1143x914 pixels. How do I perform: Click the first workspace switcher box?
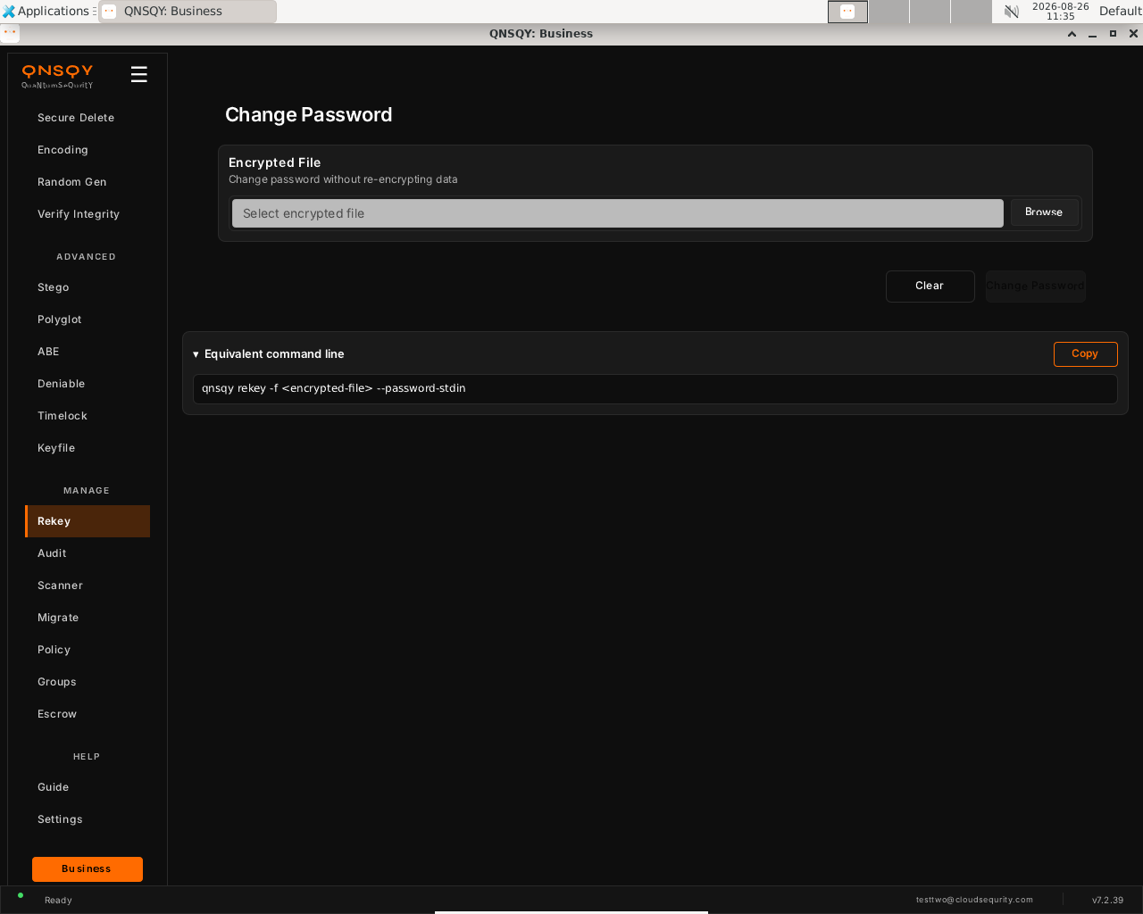[x=847, y=12]
